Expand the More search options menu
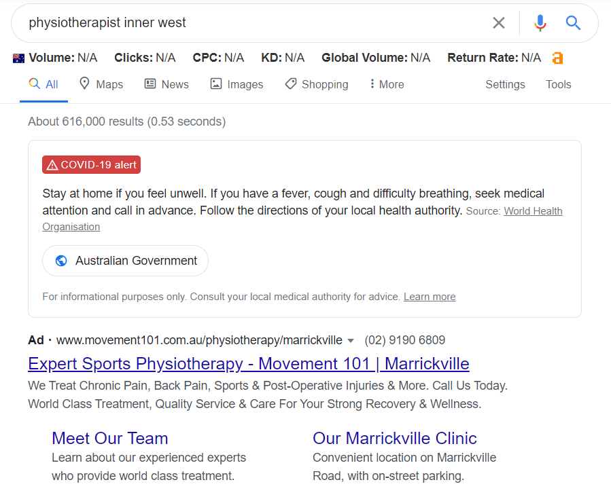The image size is (611, 497). [x=386, y=84]
